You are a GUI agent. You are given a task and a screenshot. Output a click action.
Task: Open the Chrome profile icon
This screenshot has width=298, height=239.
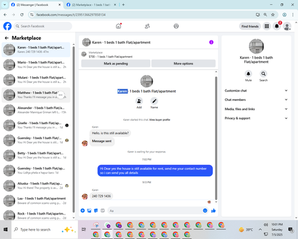coord(284,14)
